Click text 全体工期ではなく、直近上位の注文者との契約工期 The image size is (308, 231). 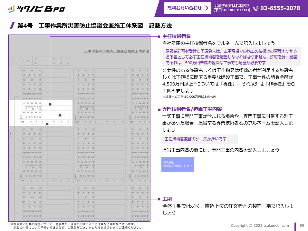217,206
